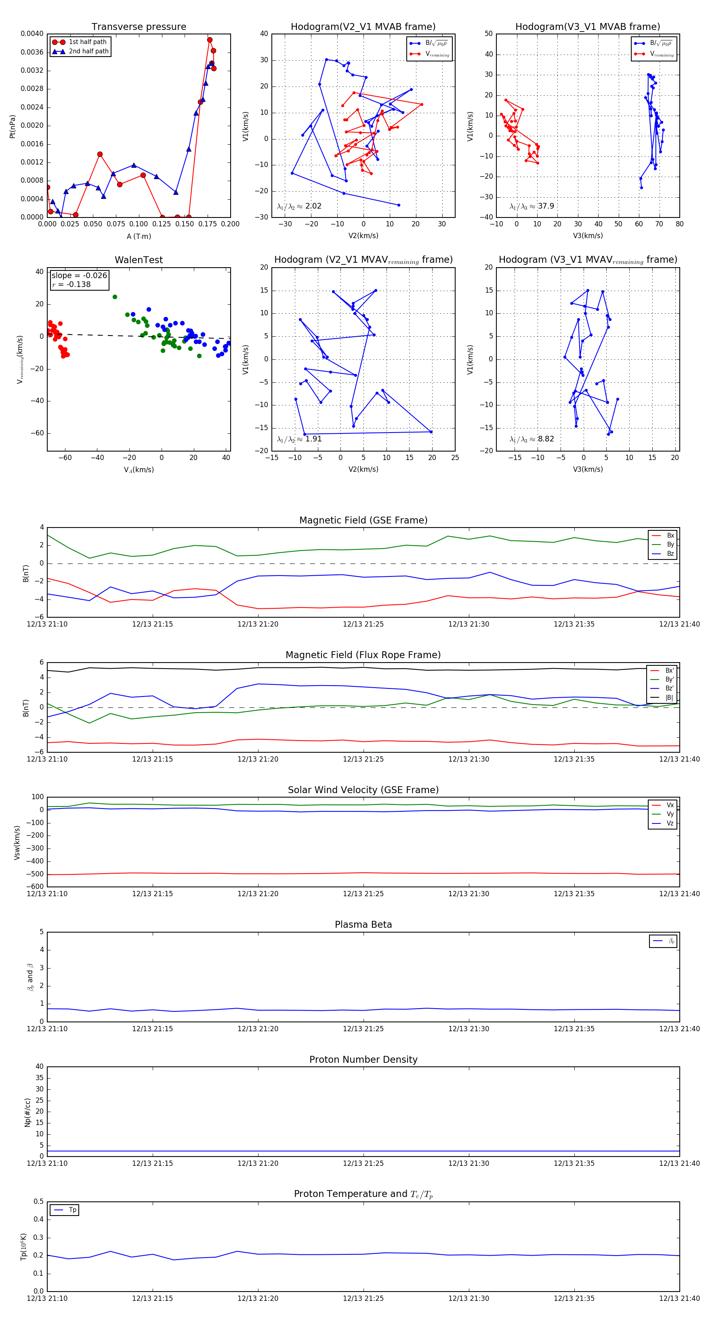Select 'Vx' legend entry in solar wind plot
The width and height of the screenshot is (727, 1334).
coord(663,805)
